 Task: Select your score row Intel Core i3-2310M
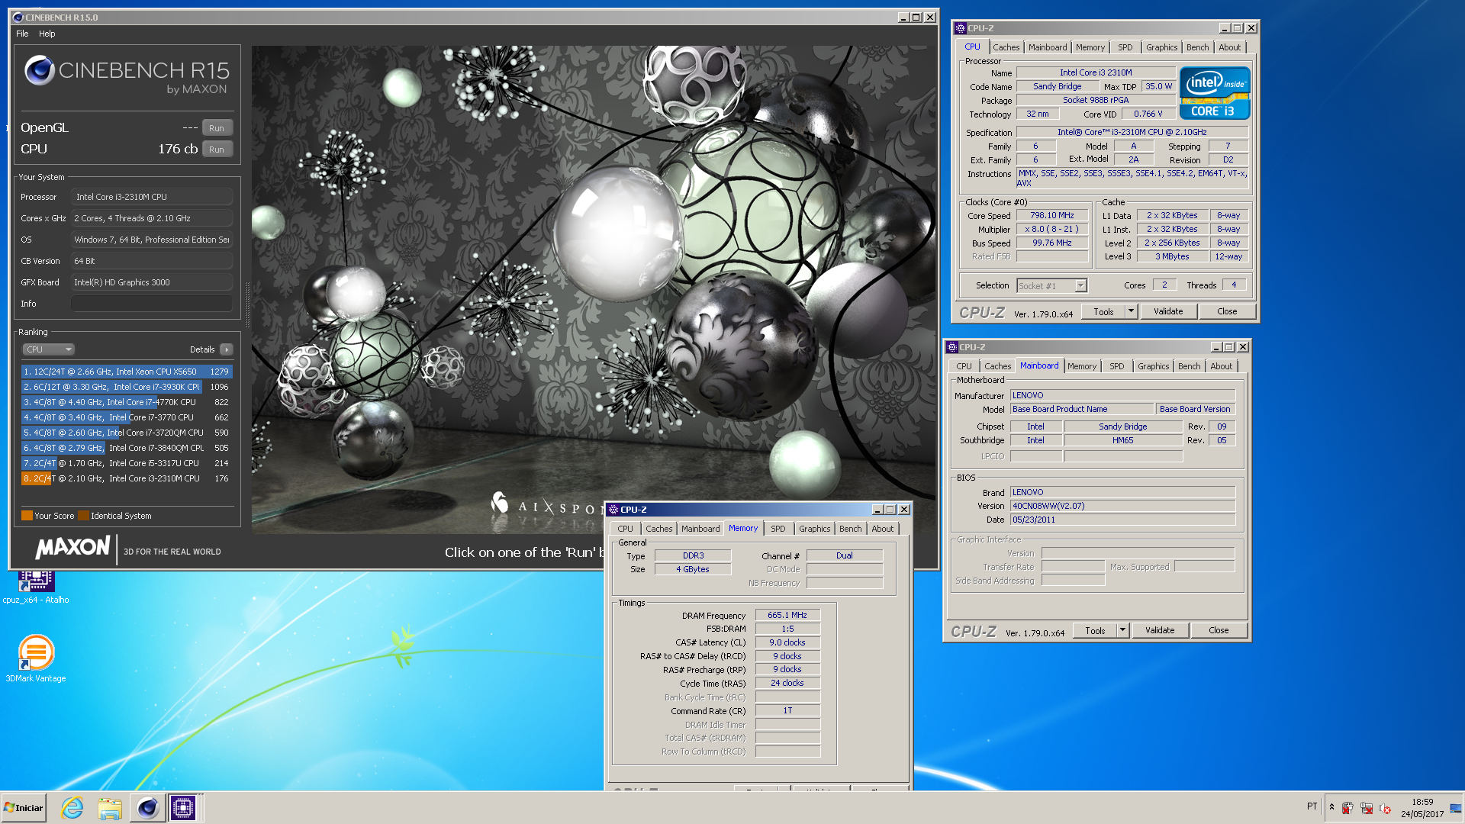click(x=127, y=478)
